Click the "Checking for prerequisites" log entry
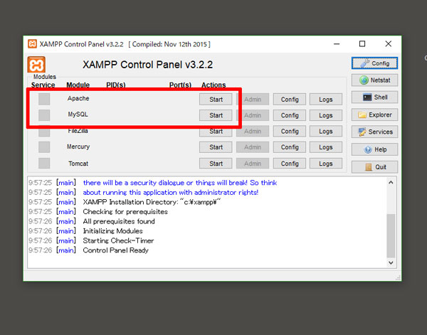 (x=125, y=212)
